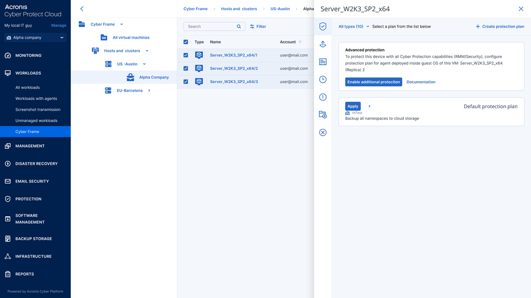Open the alerts exclamation icon
Image resolution: width=531 pixels, height=298 pixels.
tap(322, 97)
